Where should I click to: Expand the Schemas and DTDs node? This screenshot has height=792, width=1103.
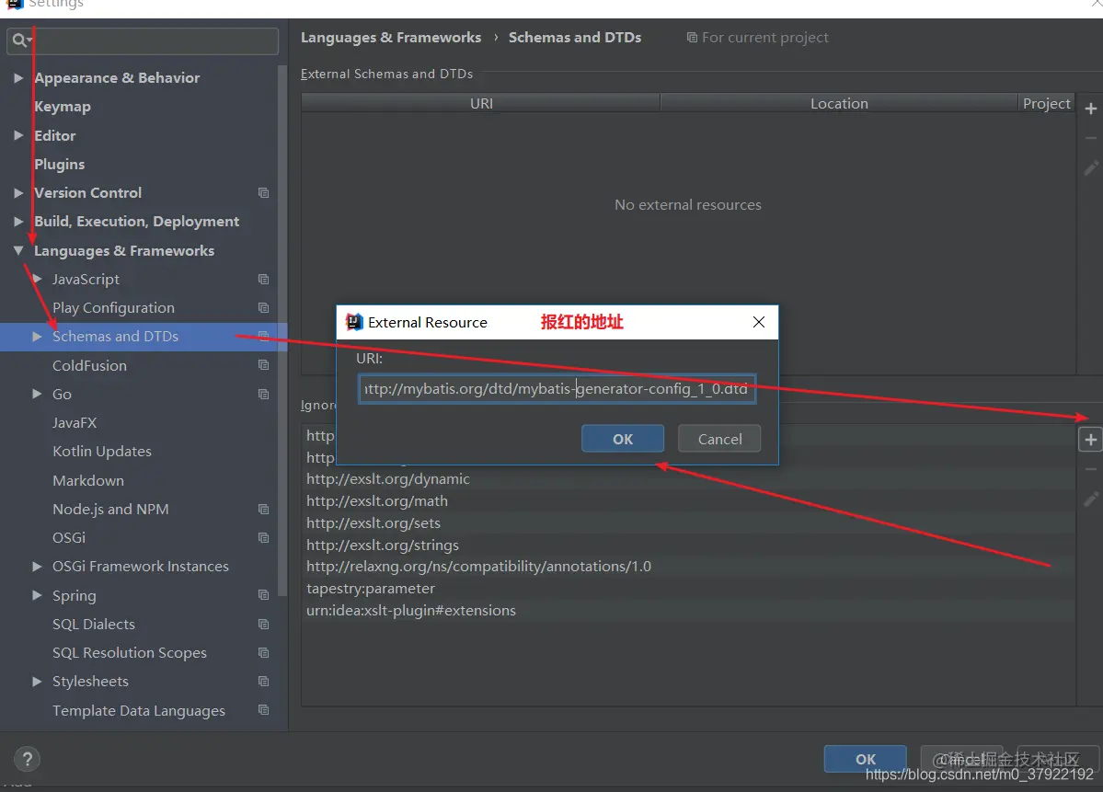click(38, 337)
